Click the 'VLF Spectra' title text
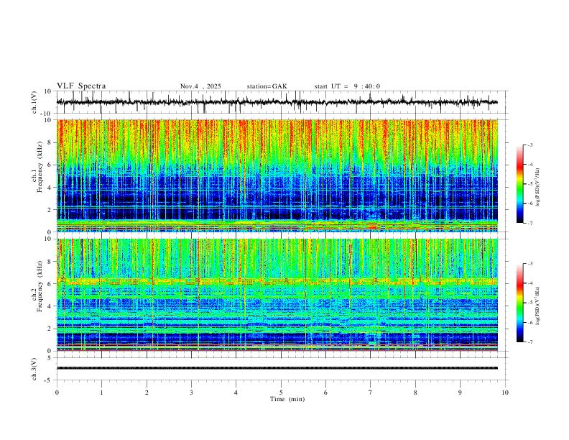569x440 pixels. click(81, 86)
